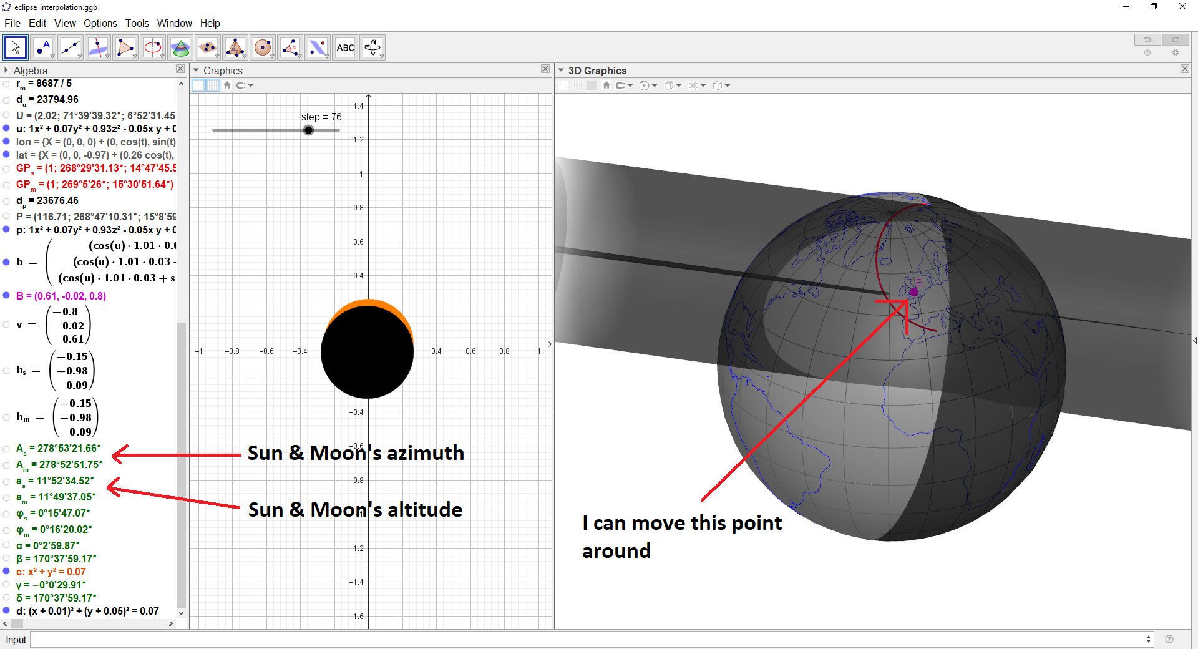Hide the lon curve object
The image size is (1198, 649).
(6, 142)
